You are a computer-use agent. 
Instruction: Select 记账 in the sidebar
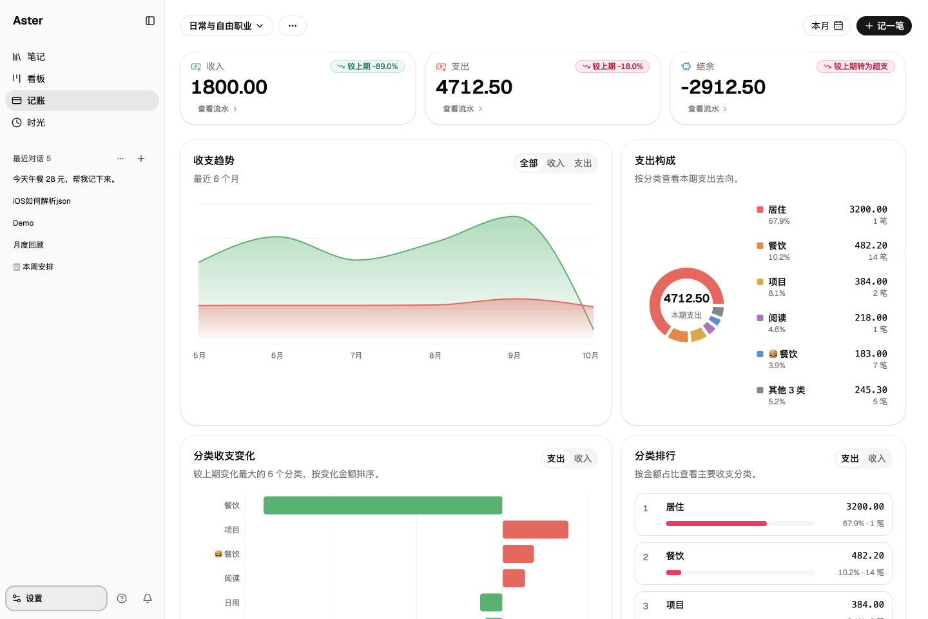pos(82,101)
